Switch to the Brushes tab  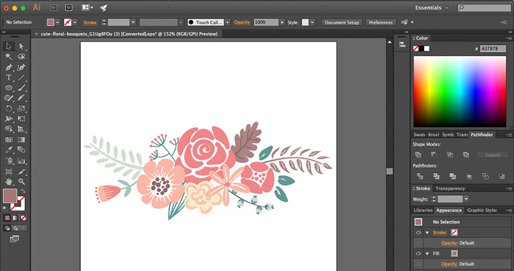click(x=433, y=135)
